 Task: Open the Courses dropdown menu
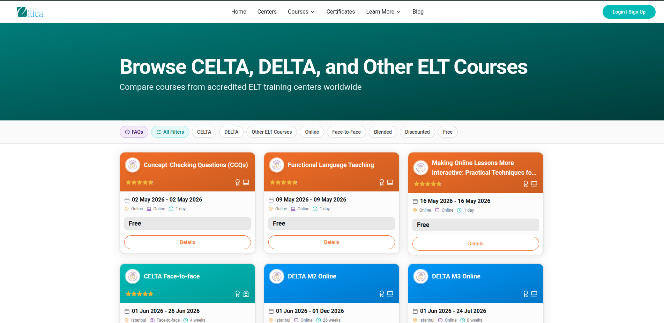point(301,11)
